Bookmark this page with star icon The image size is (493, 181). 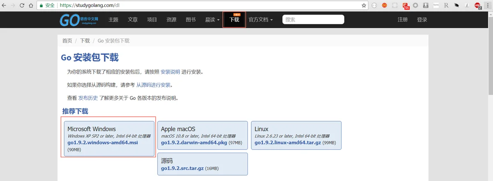[364, 6]
